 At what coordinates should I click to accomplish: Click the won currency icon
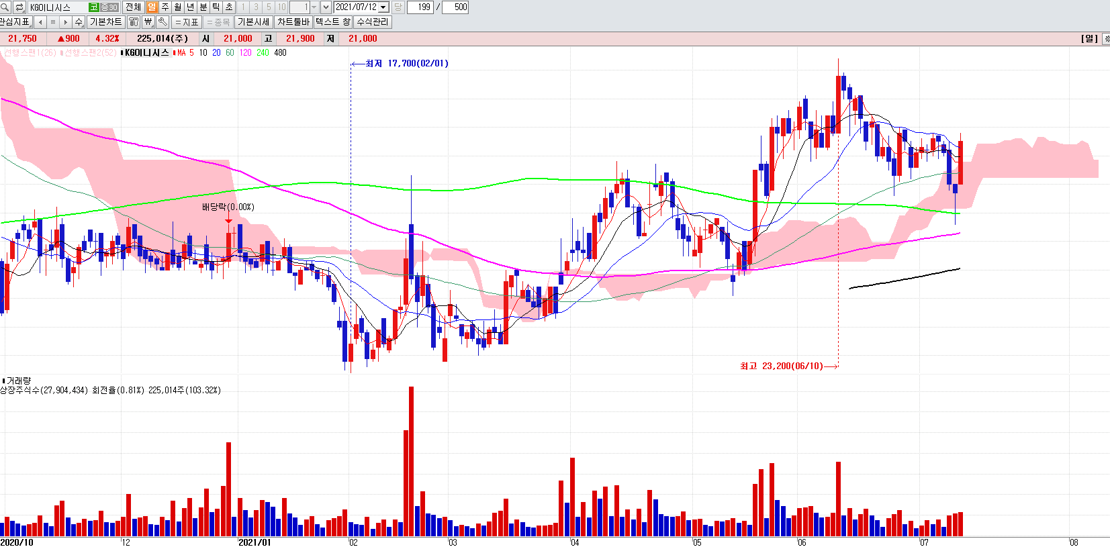[x=148, y=22]
